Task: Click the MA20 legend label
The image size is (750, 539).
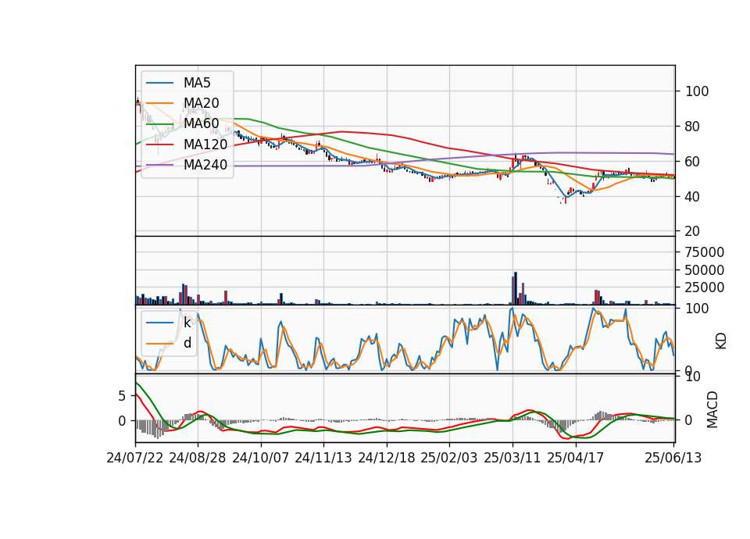Action: [x=201, y=103]
